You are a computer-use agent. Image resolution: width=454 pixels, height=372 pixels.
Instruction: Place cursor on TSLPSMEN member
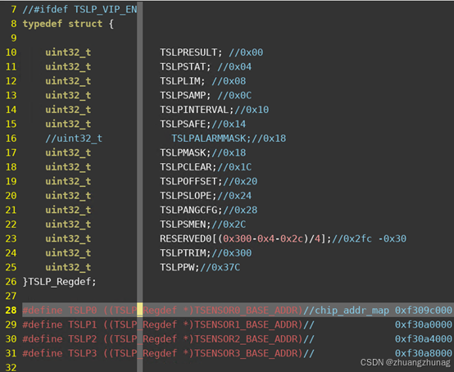coord(183,225)
